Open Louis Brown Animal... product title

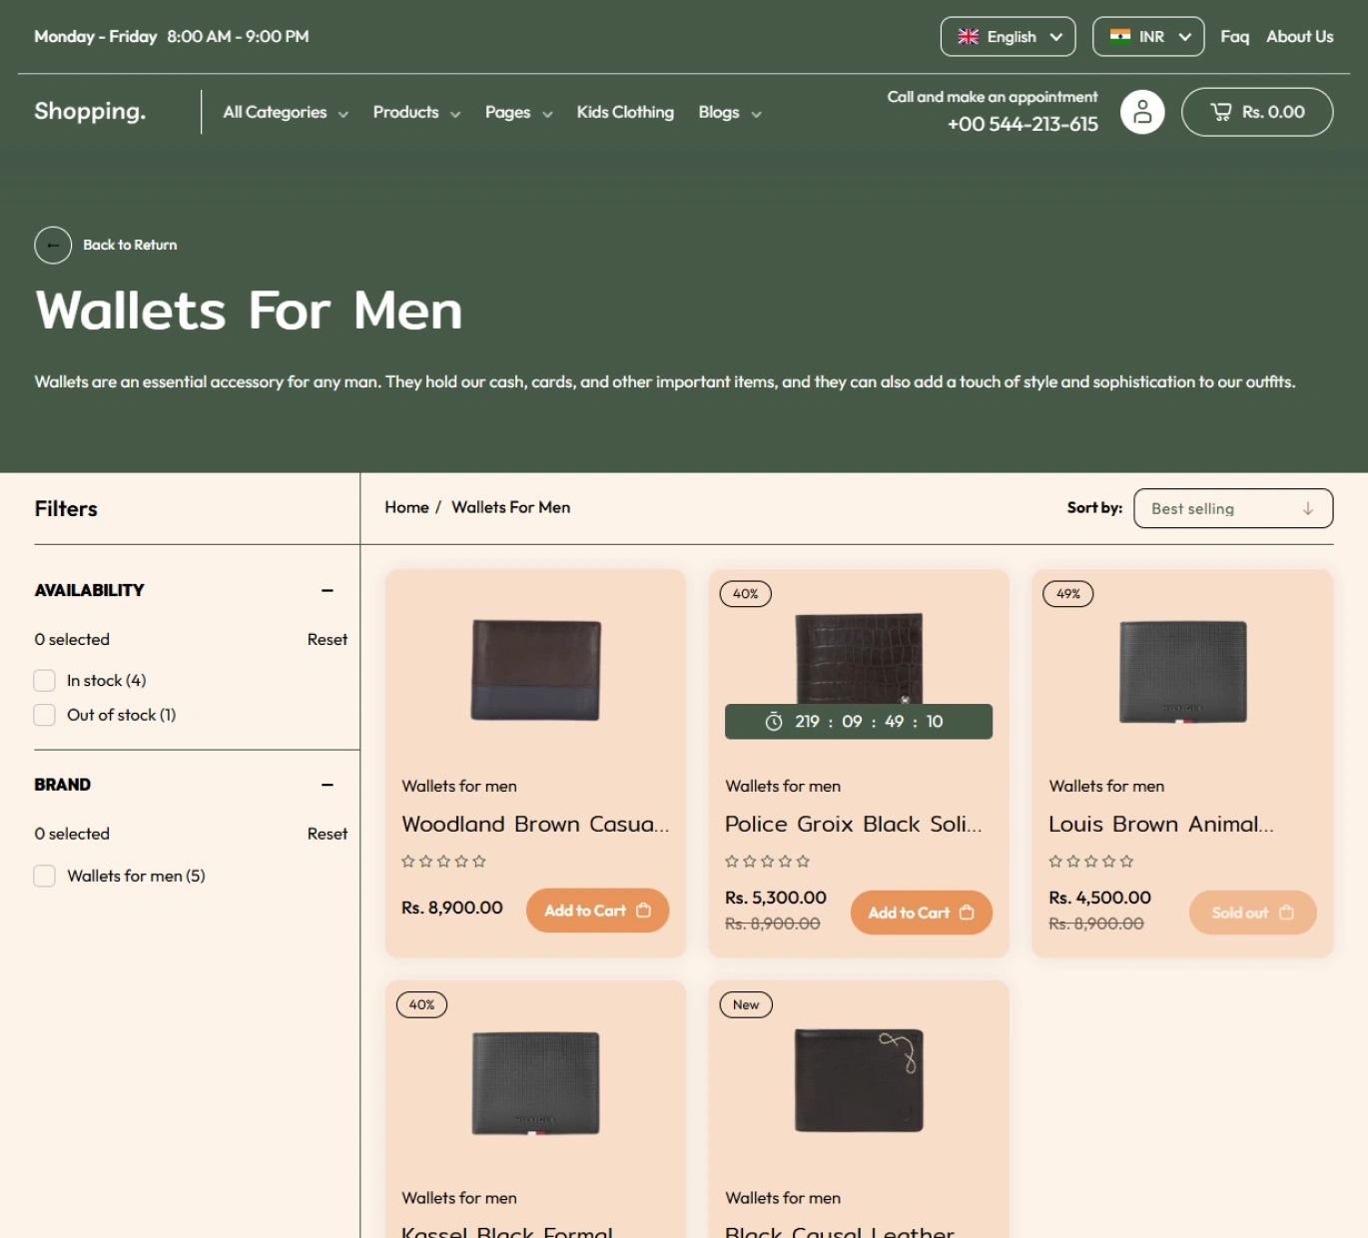click(1161, 824)
